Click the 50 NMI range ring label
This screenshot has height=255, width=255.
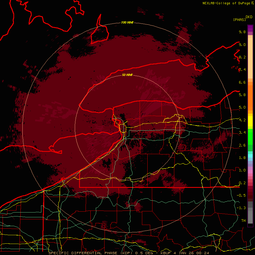tap(127, 75)
